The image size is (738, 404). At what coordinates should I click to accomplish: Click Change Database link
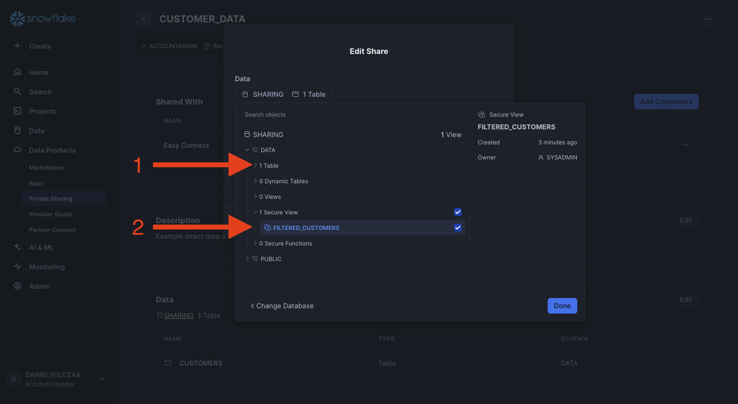(x=282, y=306)
